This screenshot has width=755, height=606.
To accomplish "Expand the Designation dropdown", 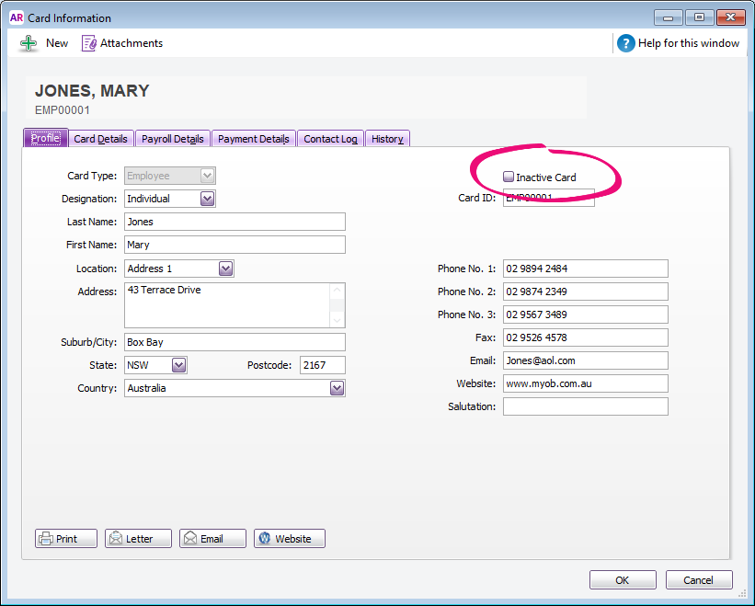I will pos(207,199).
